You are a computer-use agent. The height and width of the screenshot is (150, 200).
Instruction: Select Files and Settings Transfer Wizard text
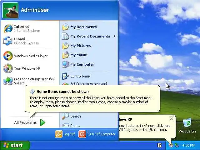(34, 81)
